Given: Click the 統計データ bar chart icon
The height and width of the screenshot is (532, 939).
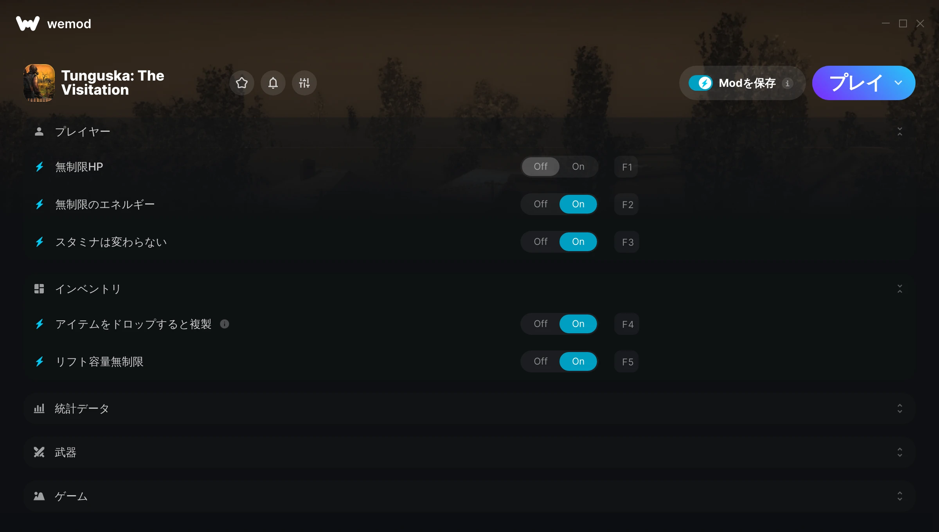Looking at the screenshot, I should [x=39, y=408].
